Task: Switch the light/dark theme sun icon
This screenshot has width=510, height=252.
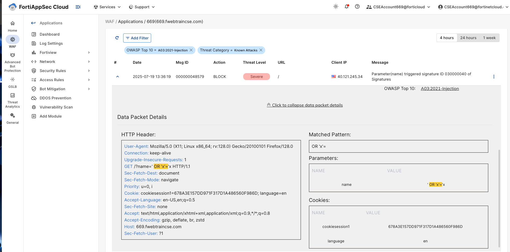Action: click(x=336, y=7)
